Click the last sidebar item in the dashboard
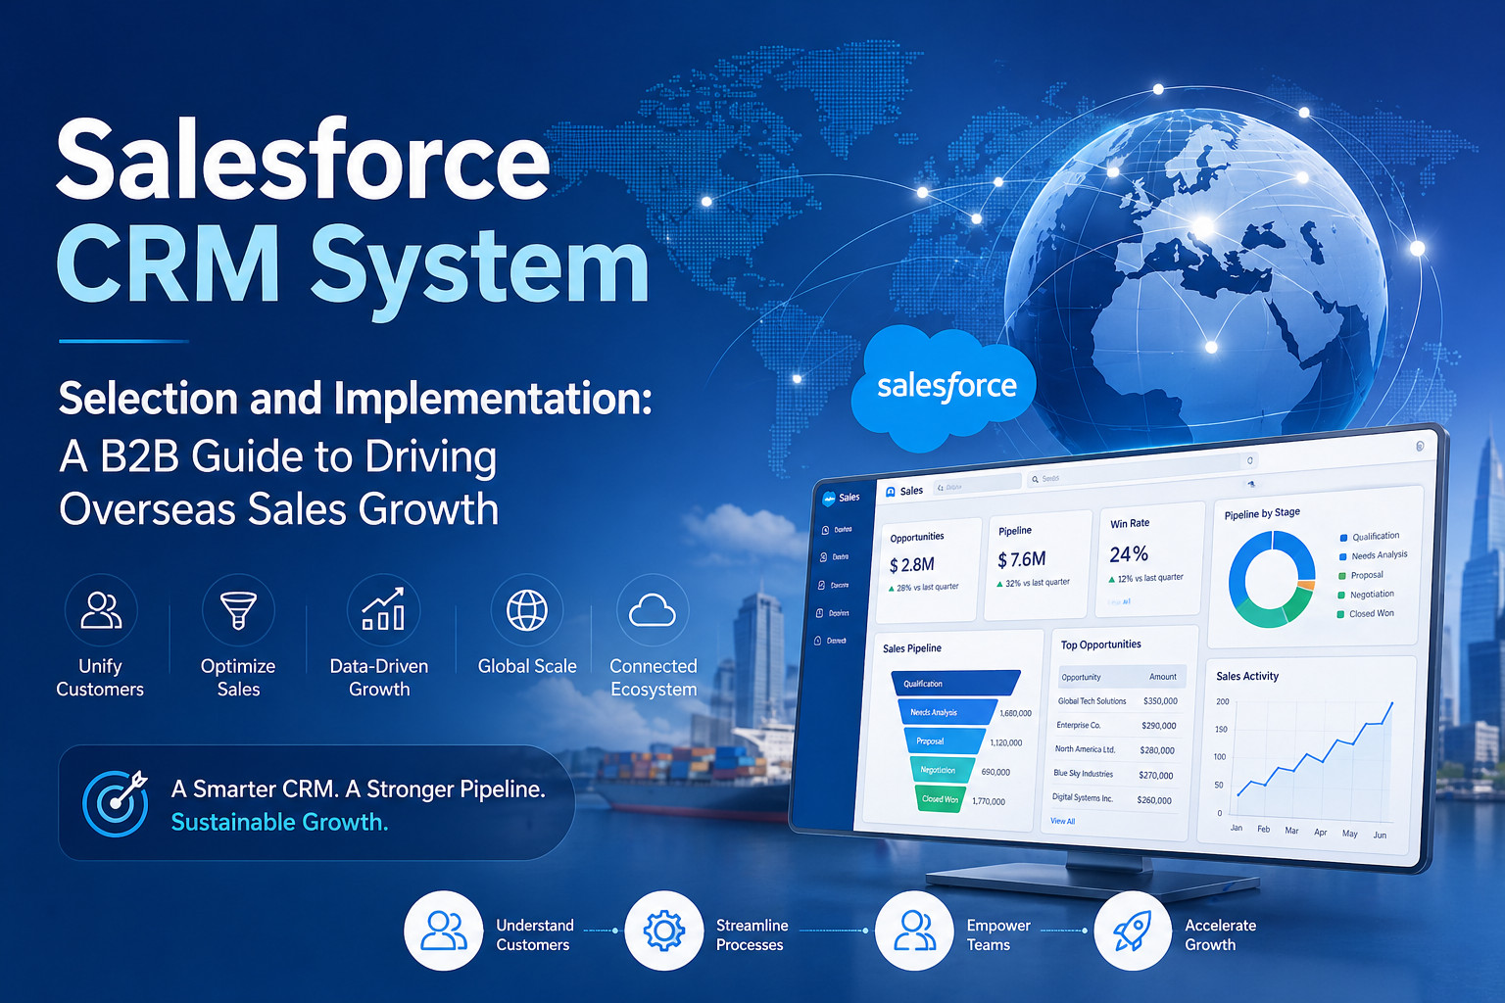The width and height of the screenshot is (1505, 1003). [x=831, y=641]
